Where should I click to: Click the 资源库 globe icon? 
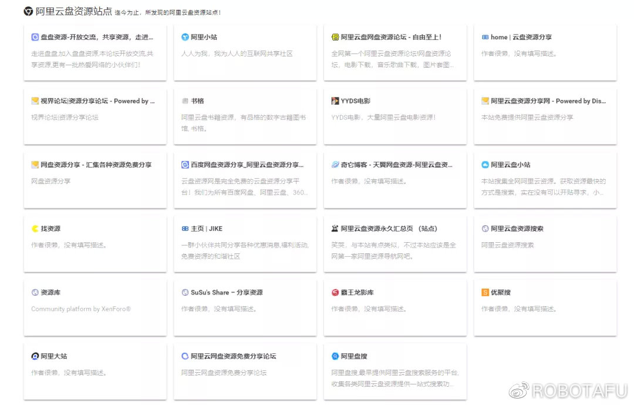point(35,292)
